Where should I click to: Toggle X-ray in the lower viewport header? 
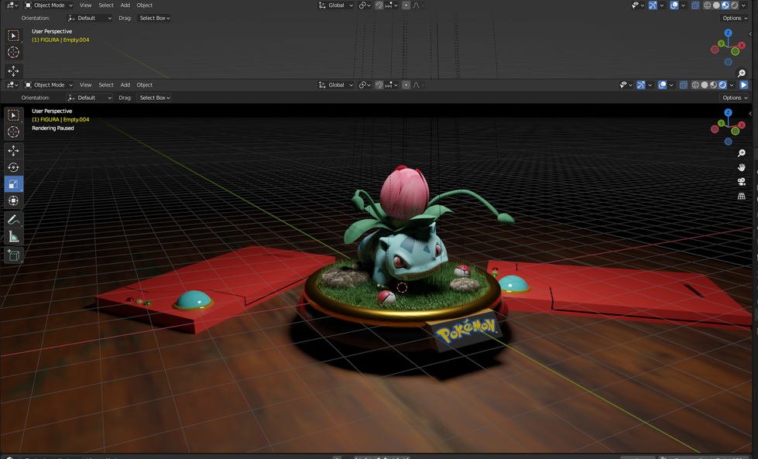pos(684,85)
